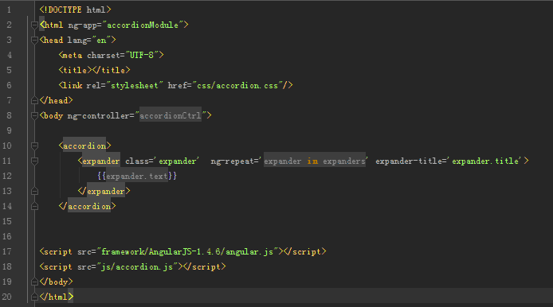Viewport: 553px width, 307px height.
Task: Click the 'expander.title' attribute value
Action: pyautogui.click(x=485, y=161)
